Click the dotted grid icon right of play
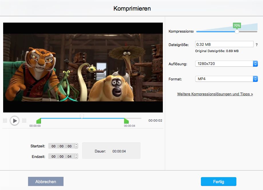The height and width of the screenshot is (190, 263). [24, 120]
